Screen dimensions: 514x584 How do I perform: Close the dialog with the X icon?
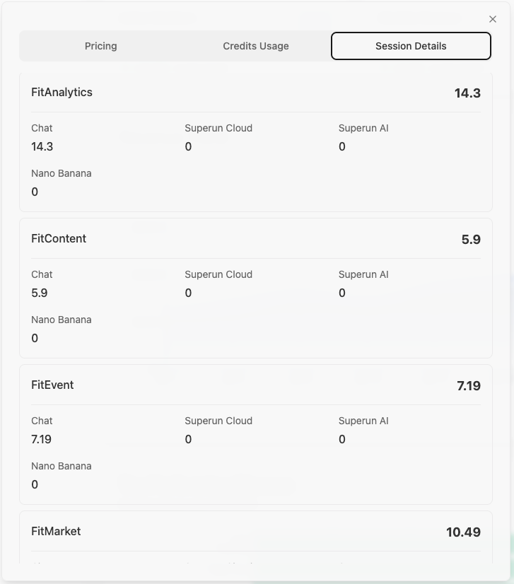tap(493, 19)
